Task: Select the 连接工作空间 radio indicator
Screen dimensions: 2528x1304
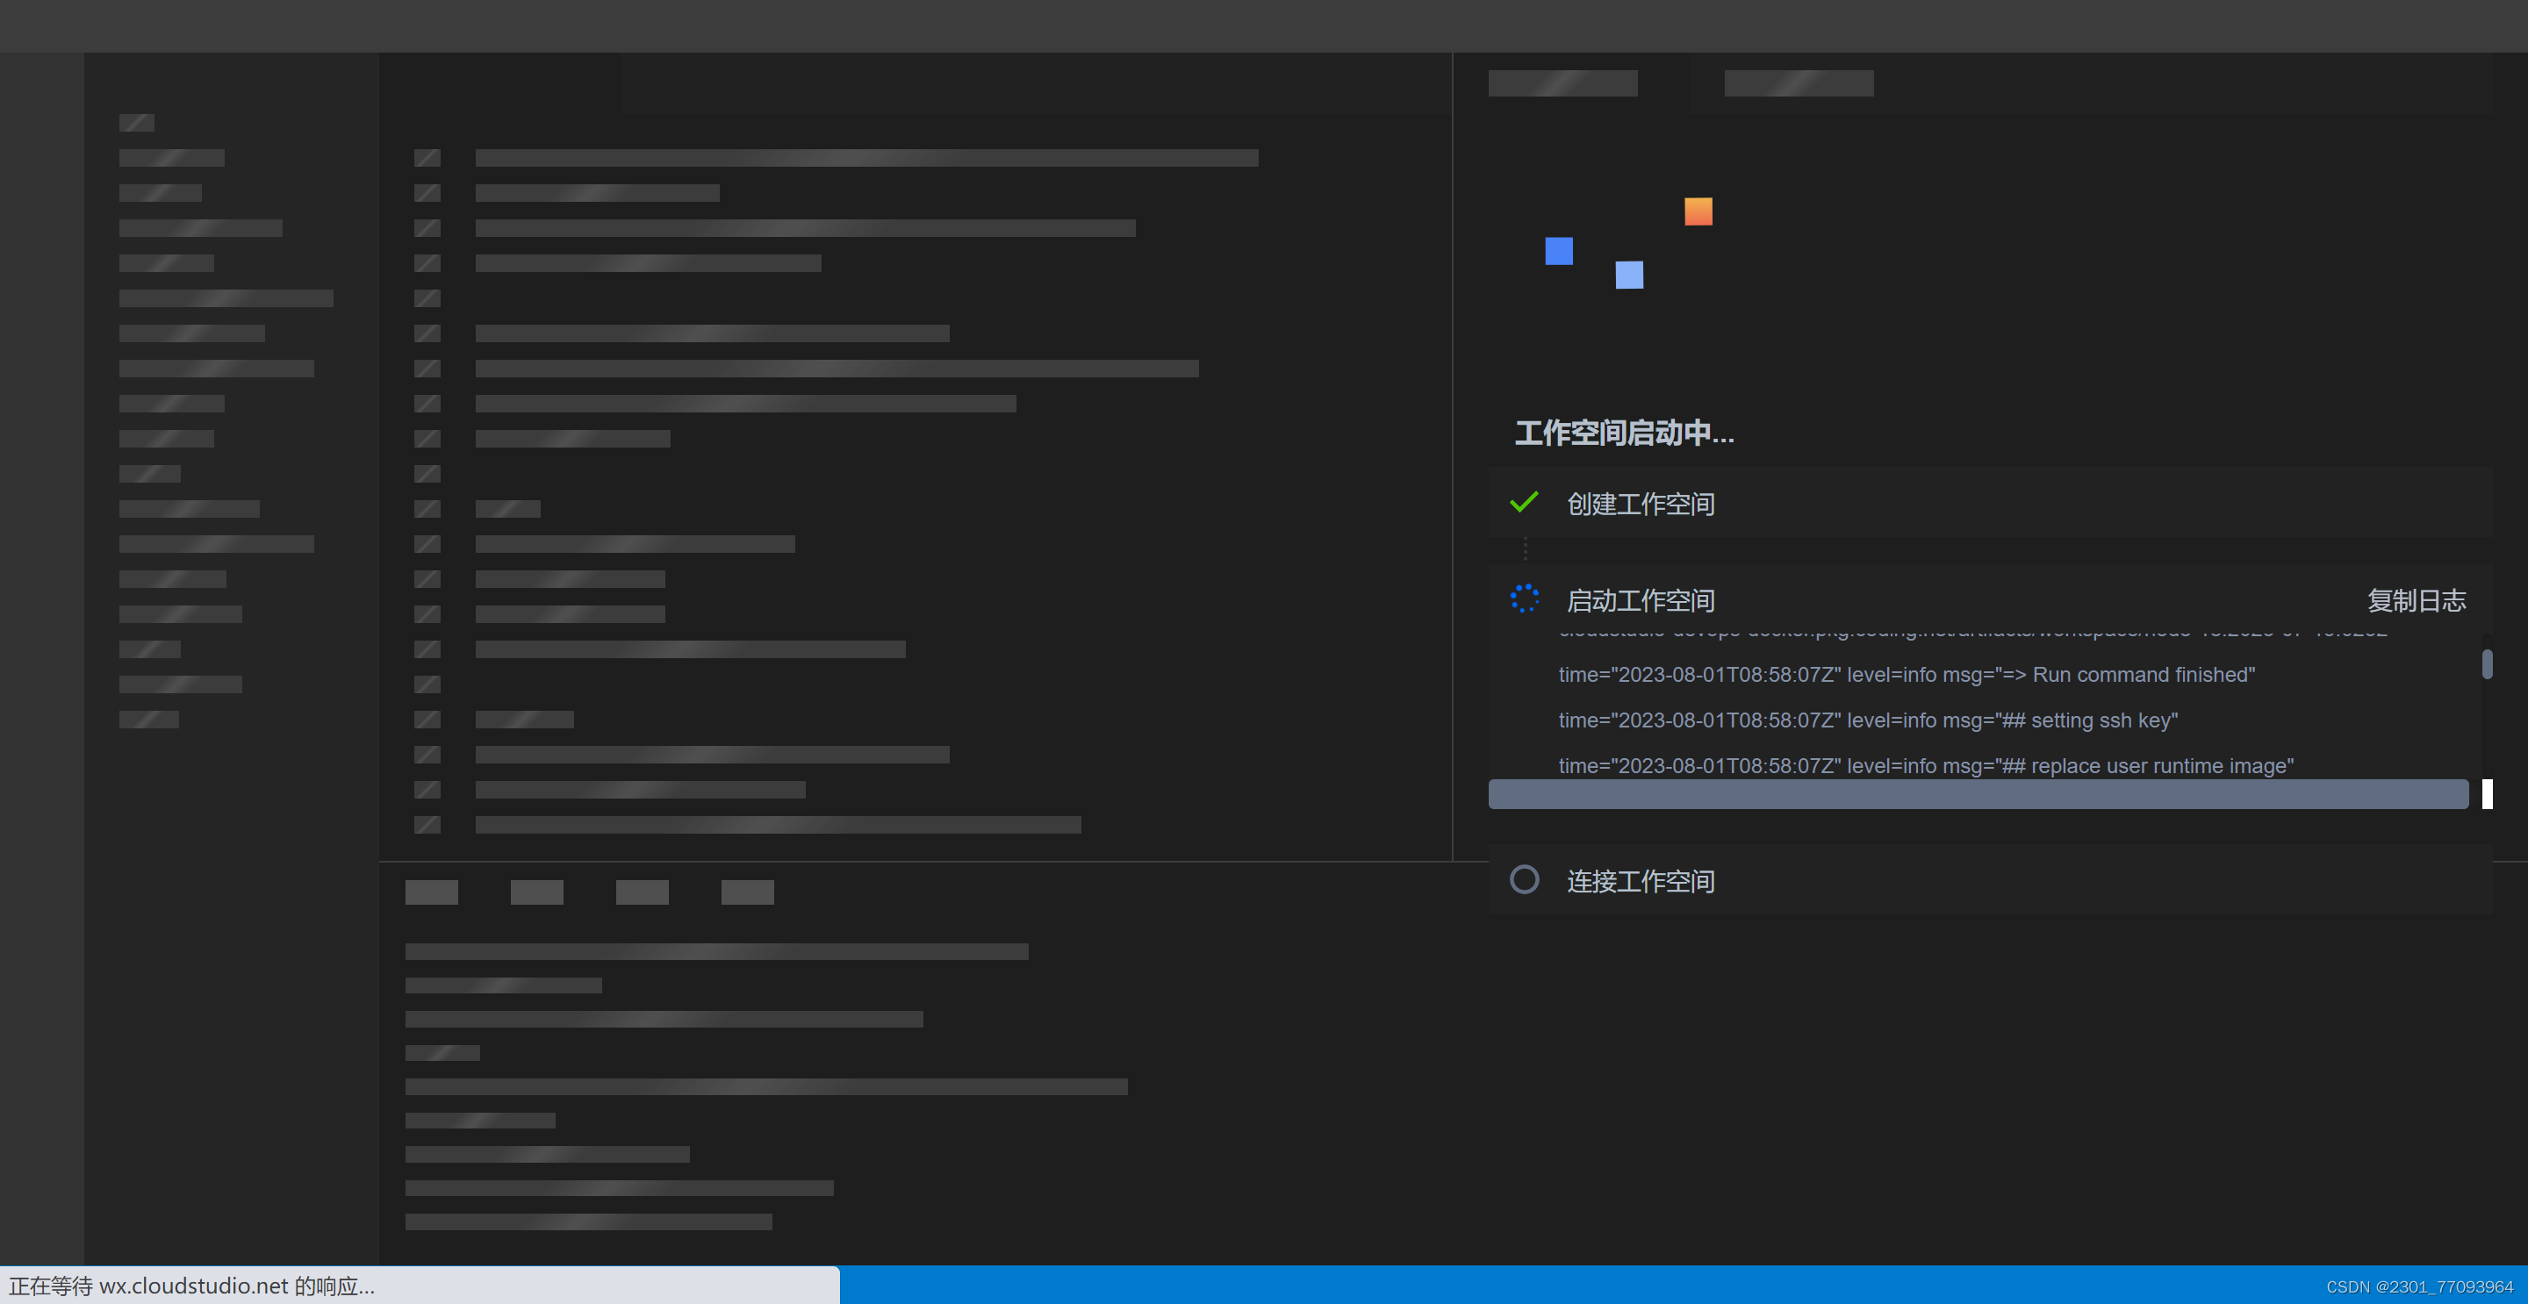Action: click(1524, 880)
